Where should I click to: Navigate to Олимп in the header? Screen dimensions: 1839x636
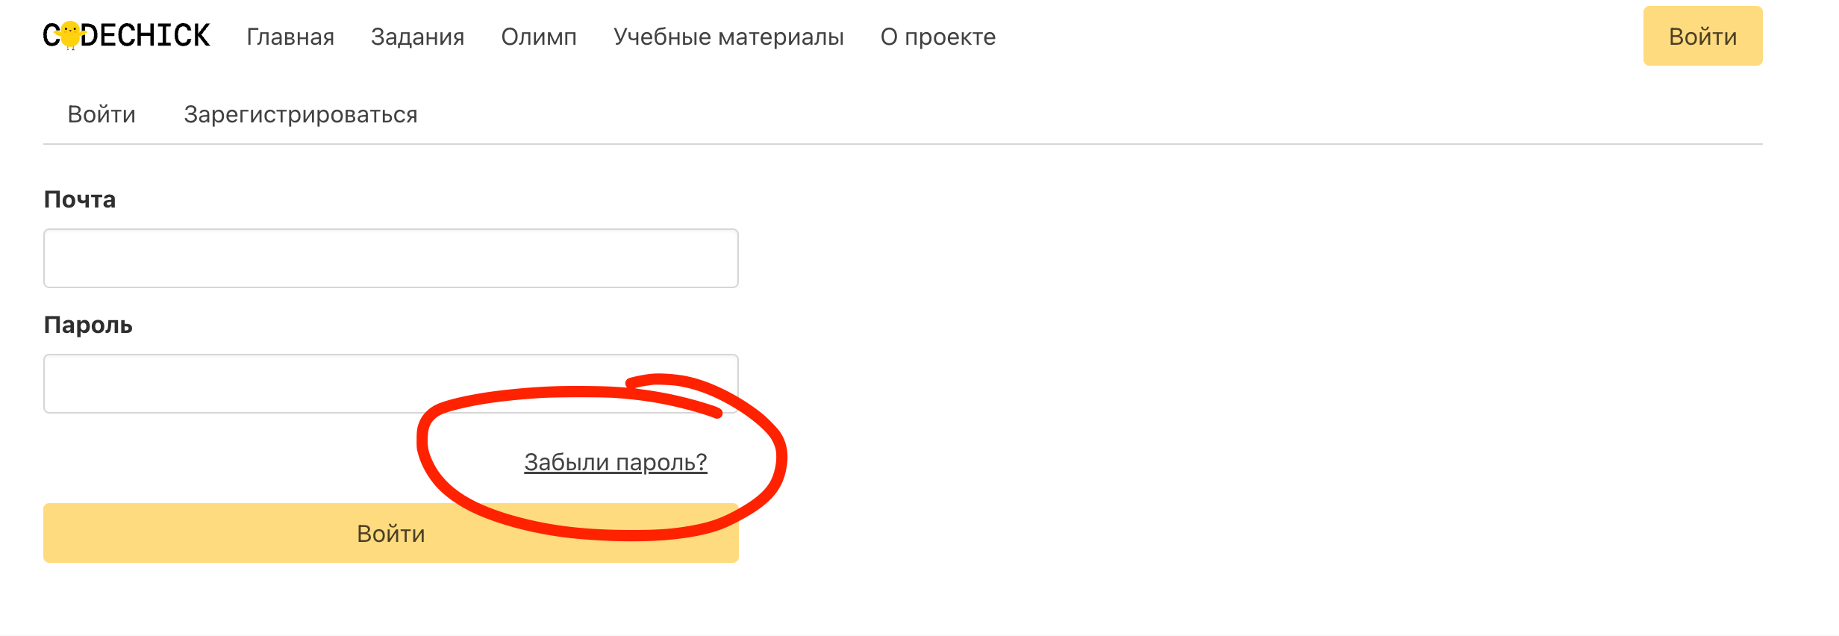pyautogui.click(x=539, y=37)
